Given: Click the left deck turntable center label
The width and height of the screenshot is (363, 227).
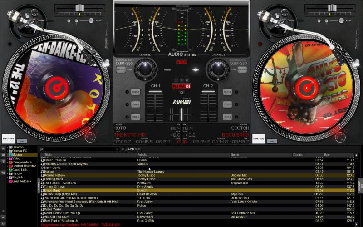Looking at the screenshot, I should [x=57, y=88].
